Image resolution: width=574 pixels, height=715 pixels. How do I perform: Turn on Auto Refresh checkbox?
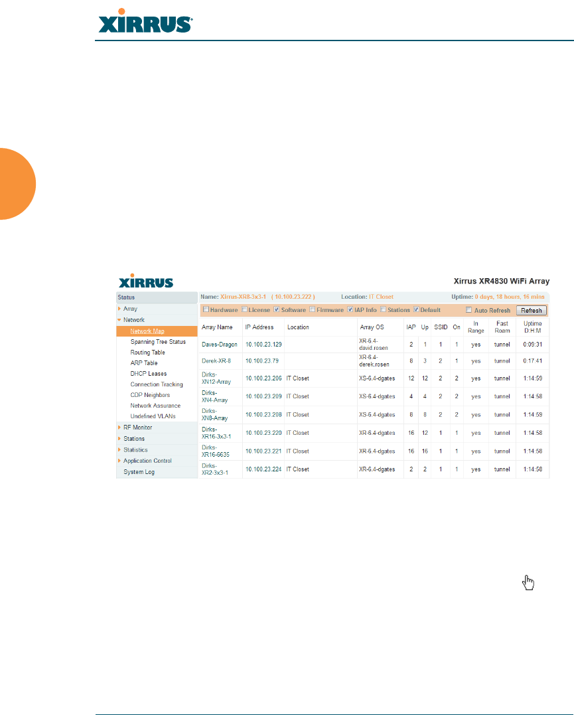point(468,309)
